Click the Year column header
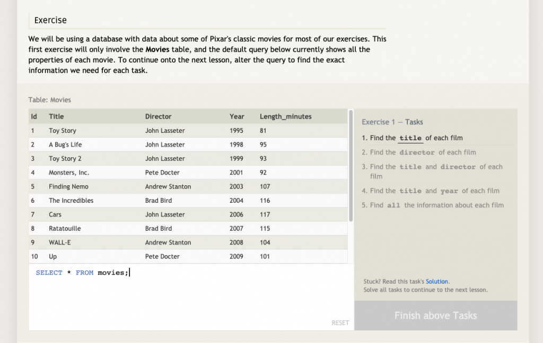The width and height of the screenshot is (543, 343). pyautogui.click(x=237, y=116)
